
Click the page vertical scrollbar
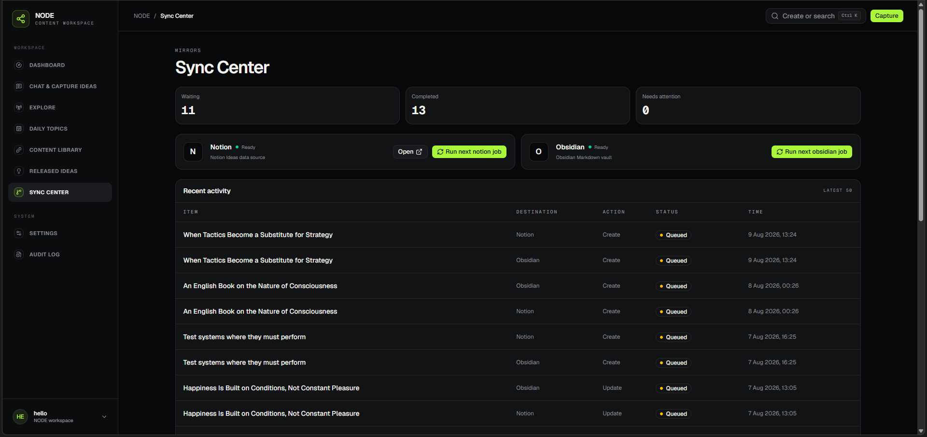coord(921,116)
